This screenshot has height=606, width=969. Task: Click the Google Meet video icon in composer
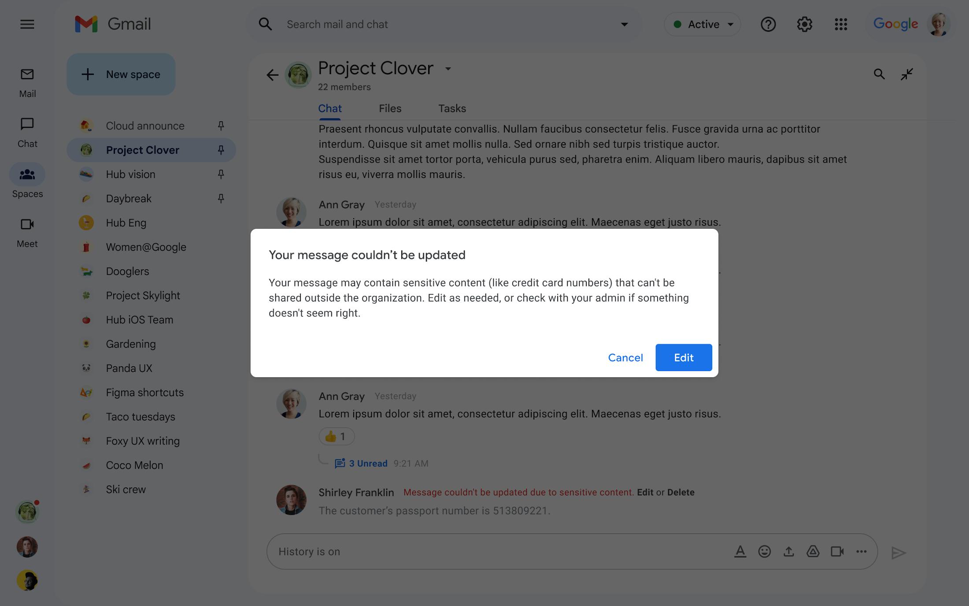click(x=836, y=551)
